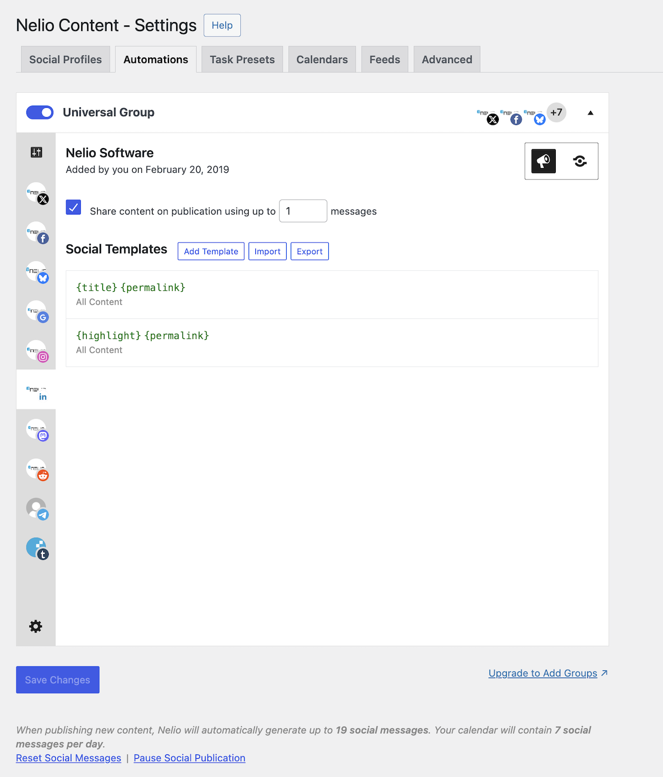This screenshot has height=777, width=663.
Task: Open group settings gear icon
Action: (x=36, y=626)
